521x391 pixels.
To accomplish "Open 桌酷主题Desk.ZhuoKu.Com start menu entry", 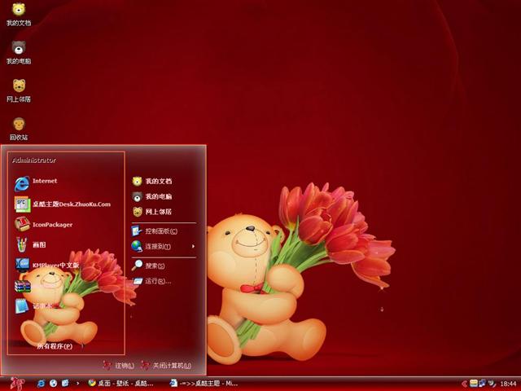I will (63, 204).
